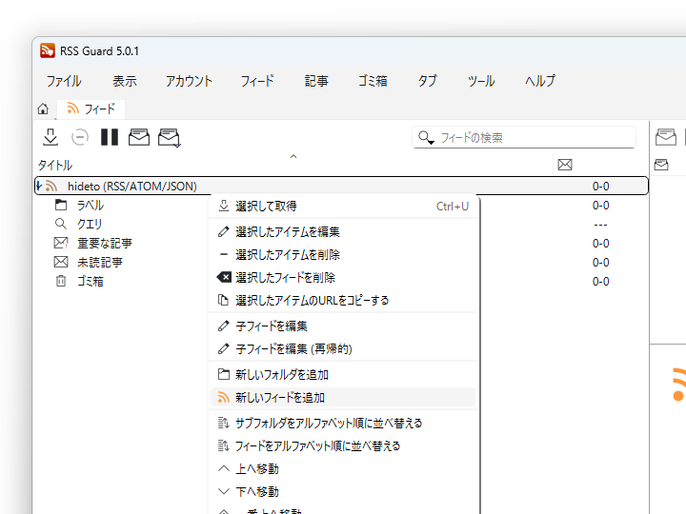
Task: Open the search options magnifier dropdown
Action: click(426, 138)
